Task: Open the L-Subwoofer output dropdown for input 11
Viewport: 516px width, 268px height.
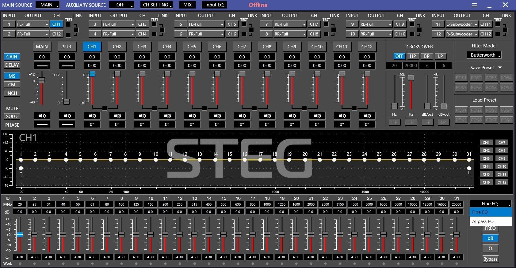Action: (x=461, y=24)
